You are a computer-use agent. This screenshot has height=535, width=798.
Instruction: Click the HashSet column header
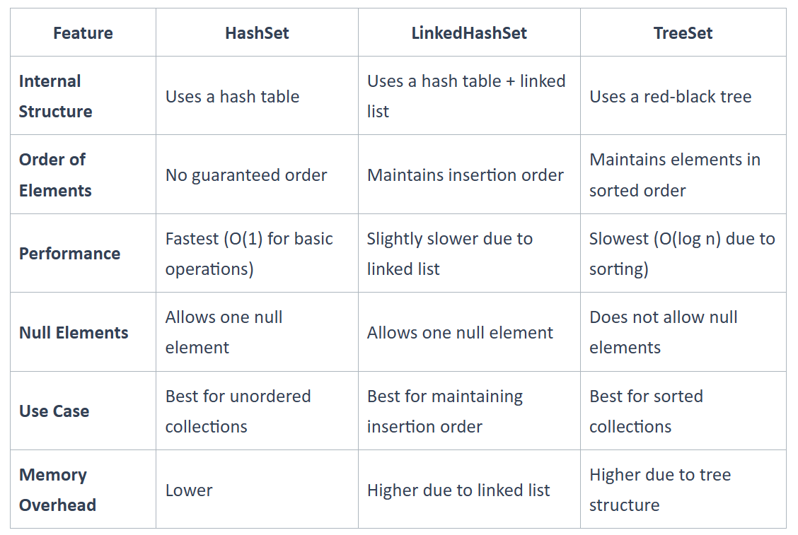click(x=257, y=33)
